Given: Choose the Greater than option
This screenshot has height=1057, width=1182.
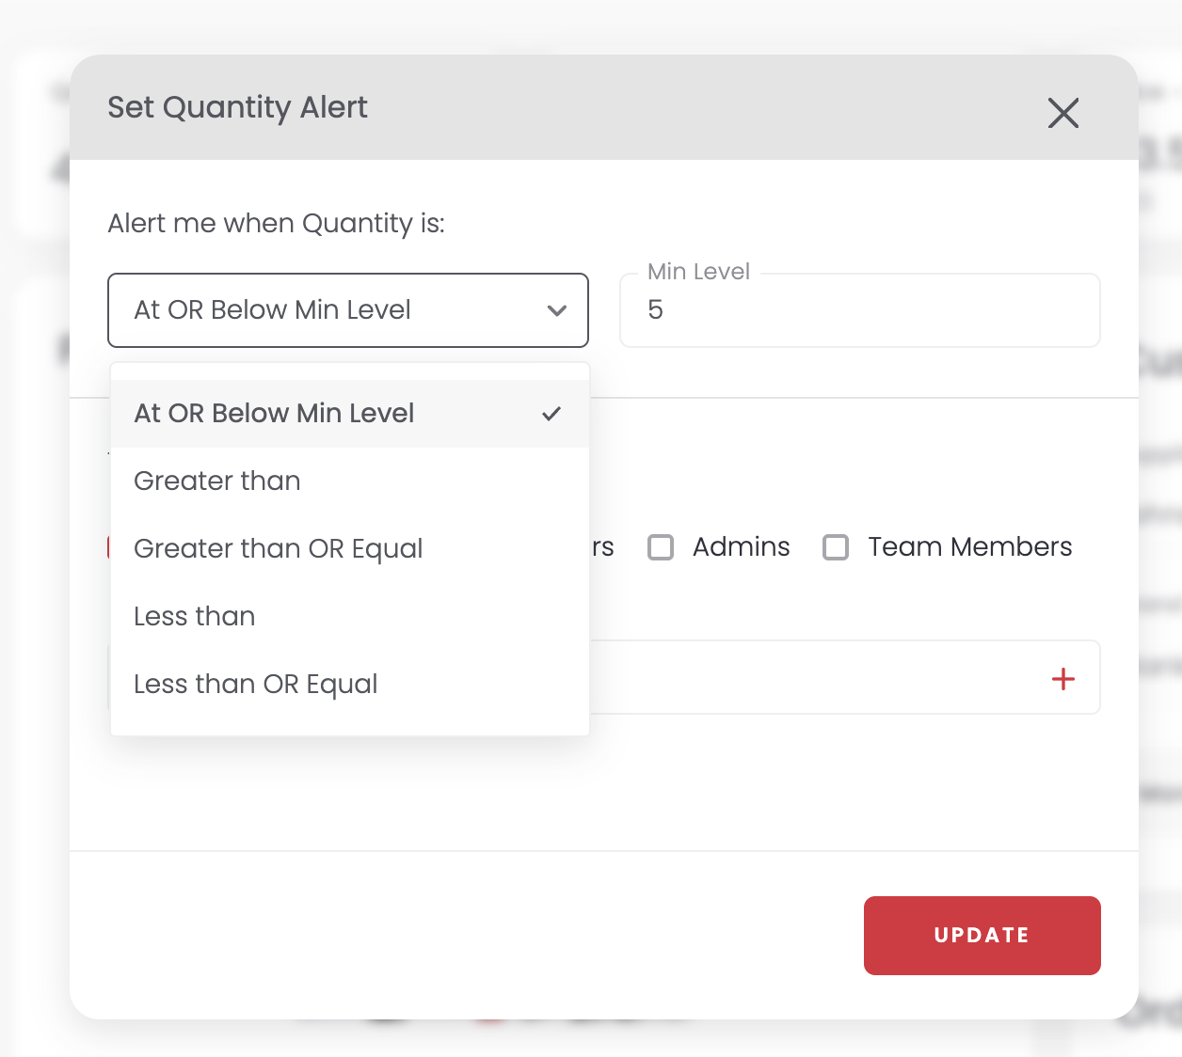Looking at the screenshot, I should coord(350,481).
